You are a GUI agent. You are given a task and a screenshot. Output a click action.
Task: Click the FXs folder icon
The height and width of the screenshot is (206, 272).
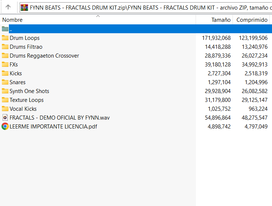(5, 64)
